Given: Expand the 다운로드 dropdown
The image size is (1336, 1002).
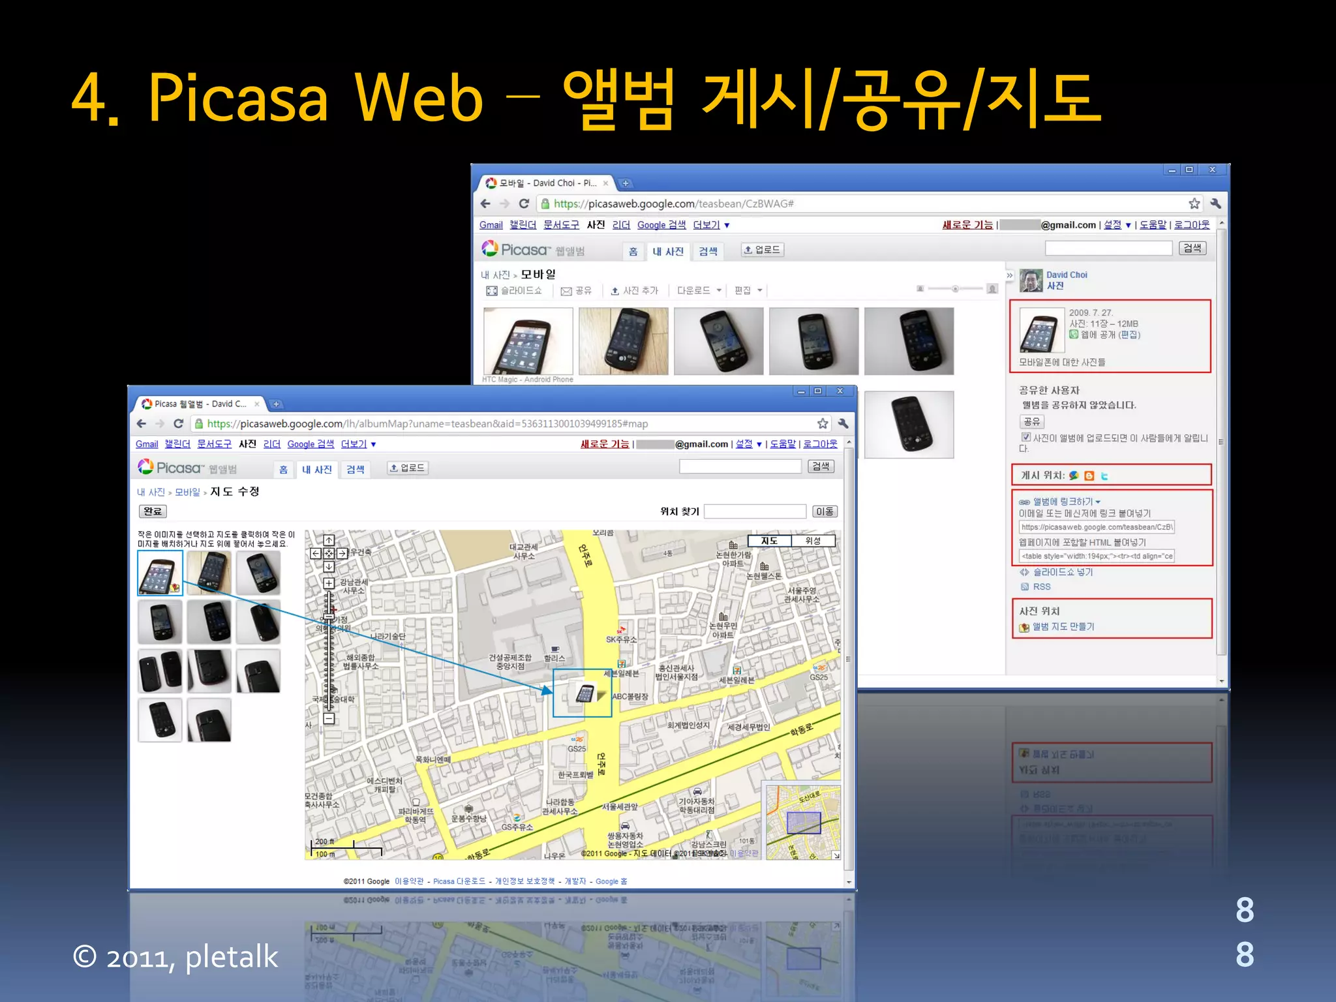Looking at the screenshot, I should click(699, 290).
